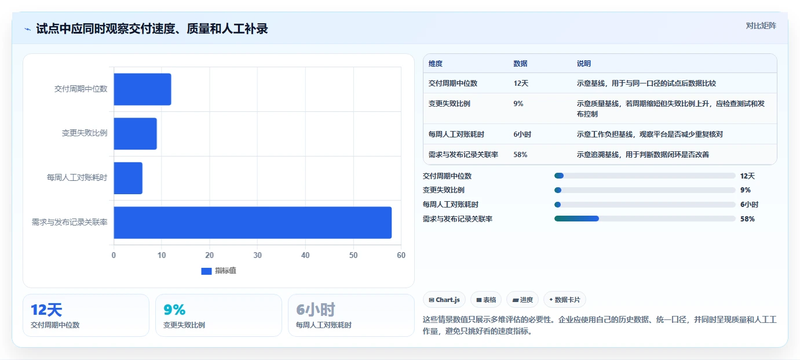The height and width of the screenshot is (360, 800).
Task: Click the 说明 column header
Action: (x=584, y=64)
